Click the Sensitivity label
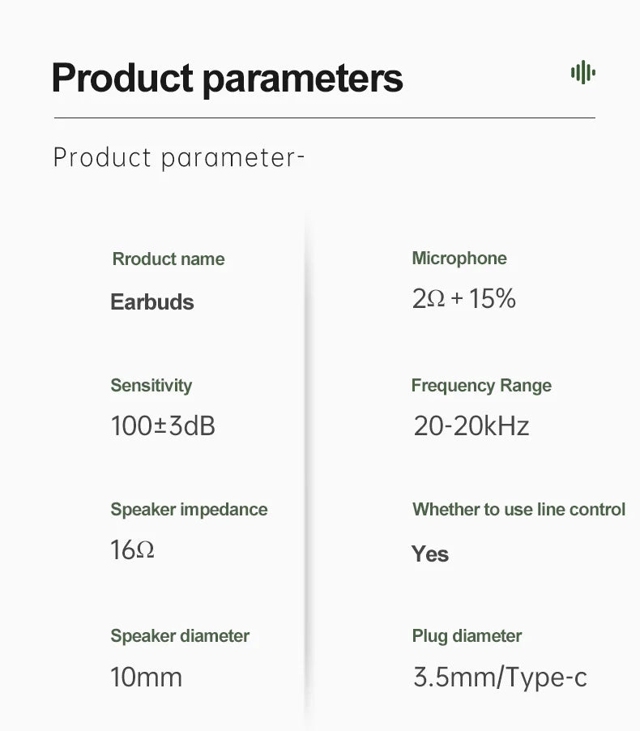640x731 pixels. pyautogui.click(x=151, y=386)
